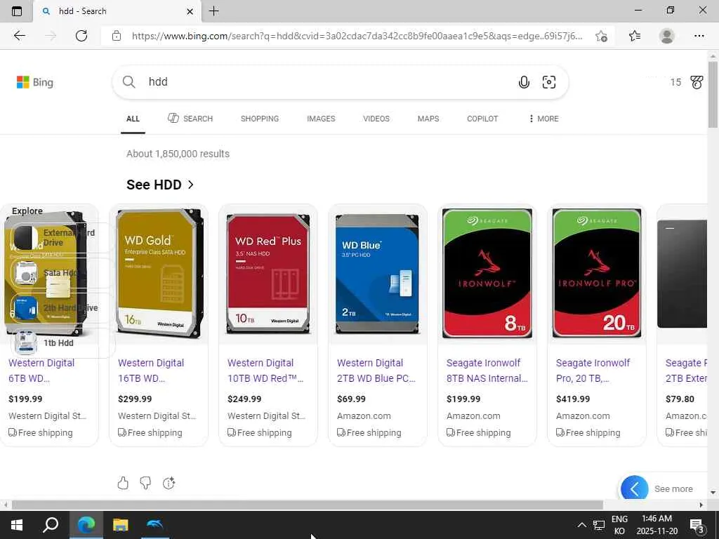Open taskbar search magnifier

(51, 525)
